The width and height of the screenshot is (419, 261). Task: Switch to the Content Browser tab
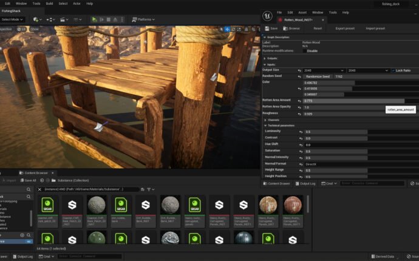(x=35, y=173)
